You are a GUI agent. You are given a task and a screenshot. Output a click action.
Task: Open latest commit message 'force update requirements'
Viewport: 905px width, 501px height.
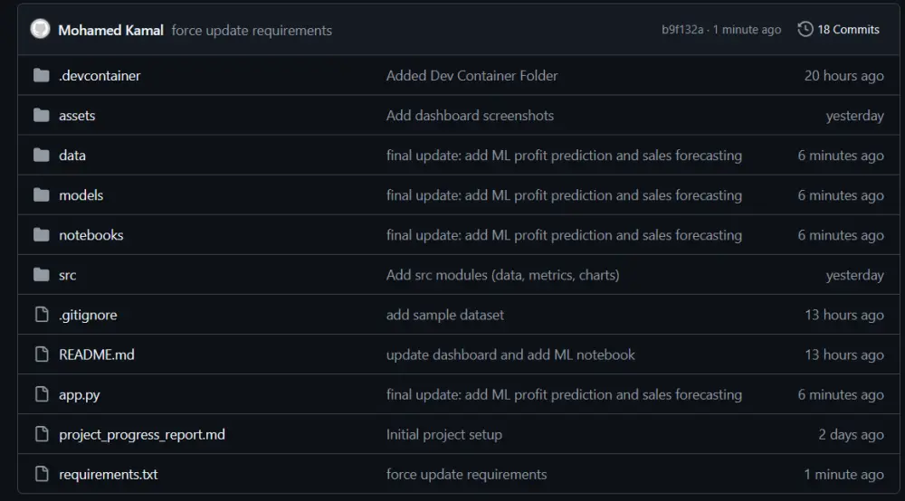[252, 31]
